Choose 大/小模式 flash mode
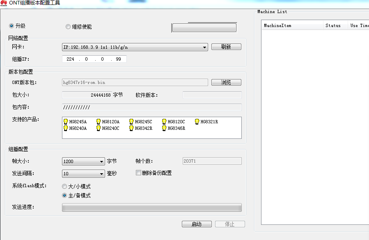 coord(64,186)
